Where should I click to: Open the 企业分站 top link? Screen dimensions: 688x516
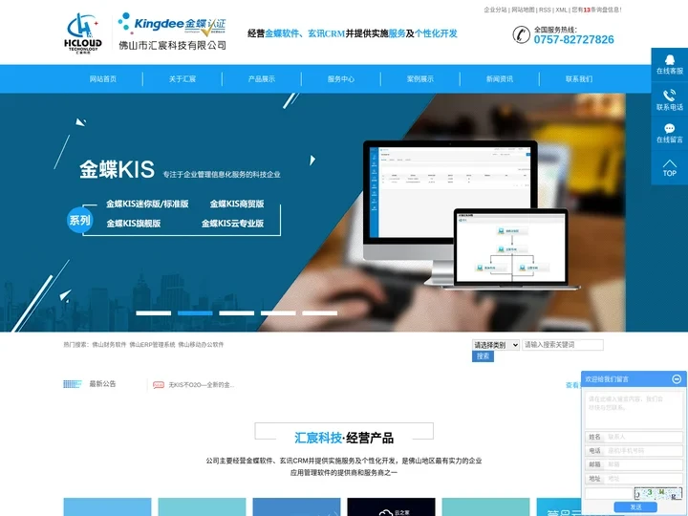(495, 10)
